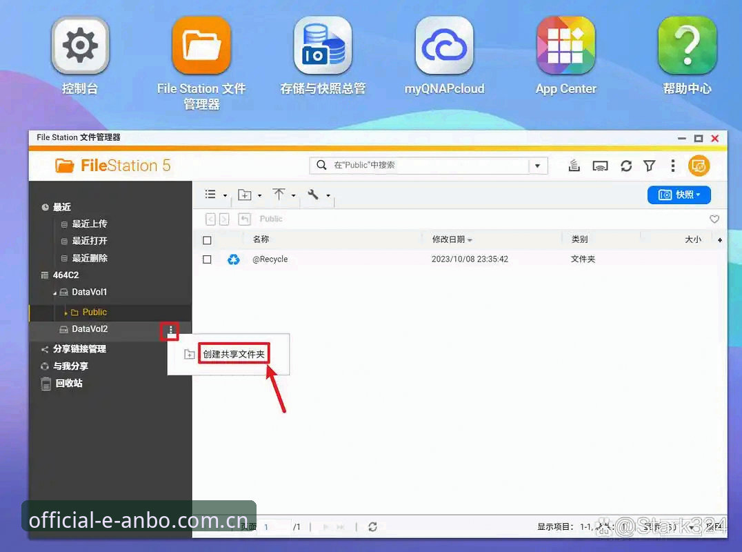Click the orange remote mount icon
Image resolution: width=742 pixels, height=552 pixels.
(699, 166)
